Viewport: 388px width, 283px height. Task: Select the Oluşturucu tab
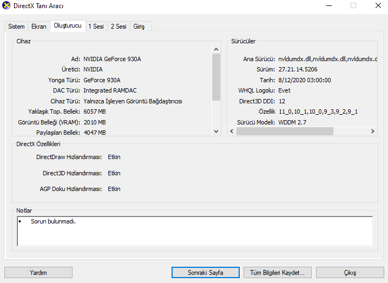(68, 26)
